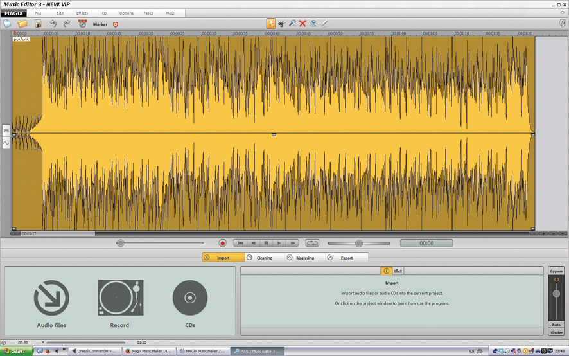Image resolution: width=569 pixels, height=356 pixels.
Task: Stop playback
Action: click(x=266, y=243)
